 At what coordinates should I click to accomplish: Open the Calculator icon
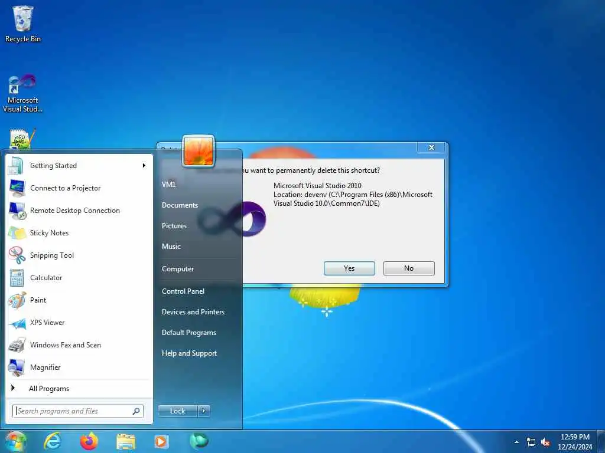coord(17,278)
